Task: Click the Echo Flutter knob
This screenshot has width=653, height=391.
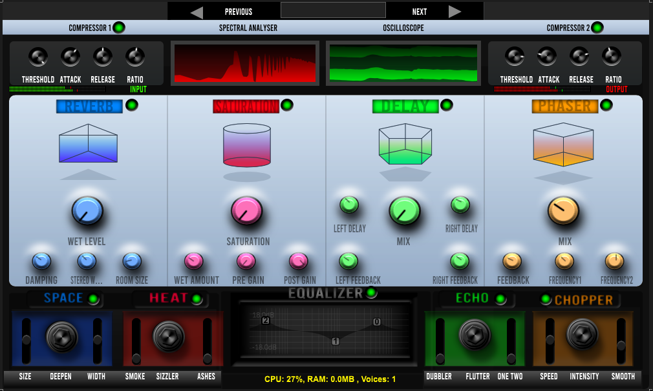Action: 475,335
